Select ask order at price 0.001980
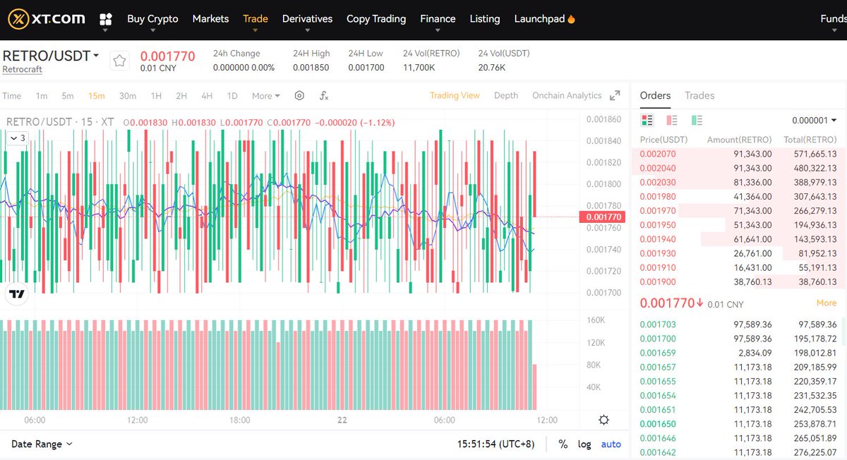Viewport: 847px width, 460px height. [x=738, y=196]
